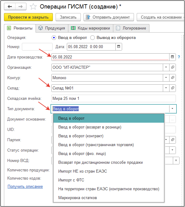This screenshot has height=207, width=185.
Task: Expand the Контур dropdown arrow
Action: tap(166, 78)
